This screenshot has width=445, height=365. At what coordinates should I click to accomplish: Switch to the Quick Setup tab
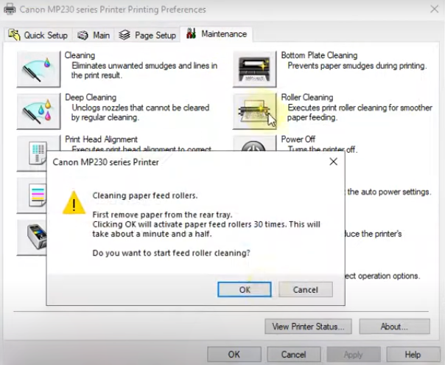38,35
